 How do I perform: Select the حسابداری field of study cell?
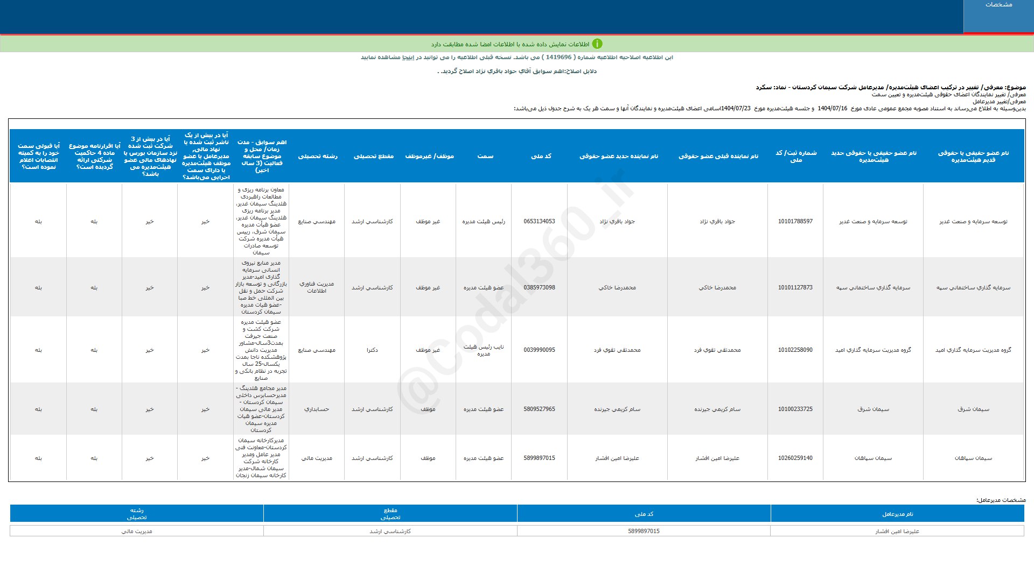click(x=317, y=409)
